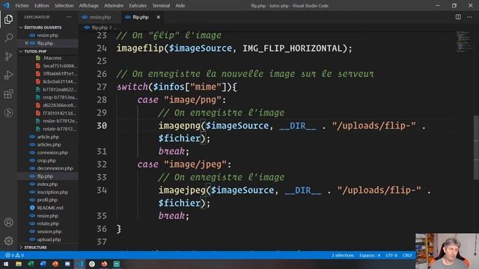Screen dimensions: 479x269
Task: Close flip.php in open editors list
Action: pyautogui.click(x=27, y=43)
